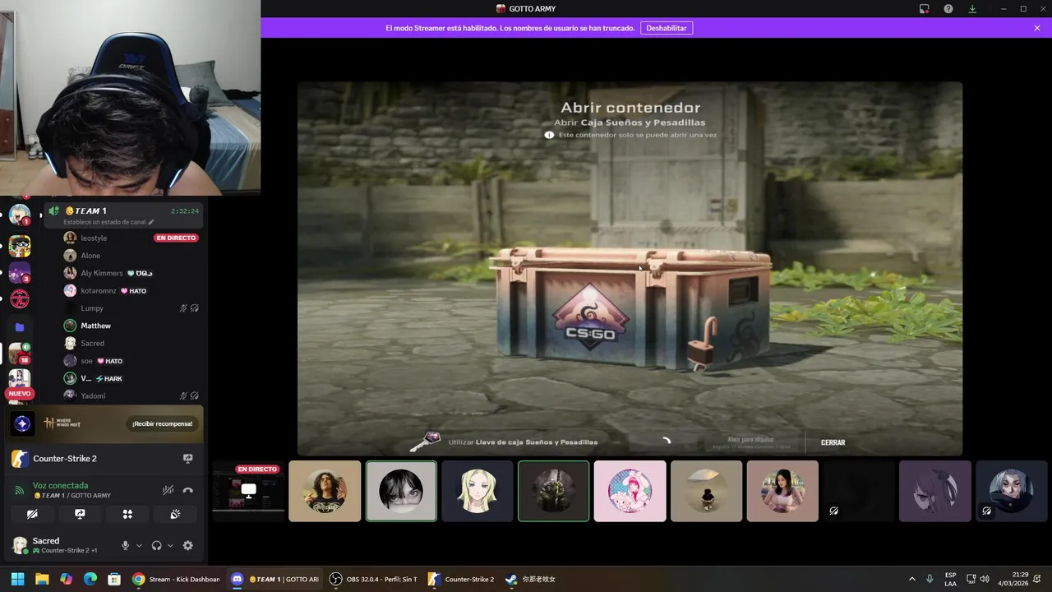Select the EN DIRECTO stream thumbnail tile
The width and height of the screenshot is (1052, 592).
click(x=248, y=491)
